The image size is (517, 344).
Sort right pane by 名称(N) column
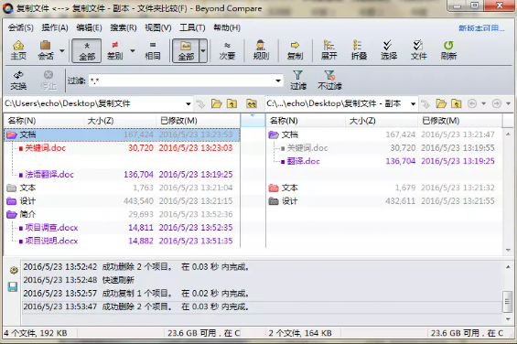click(x=306, y=121)
